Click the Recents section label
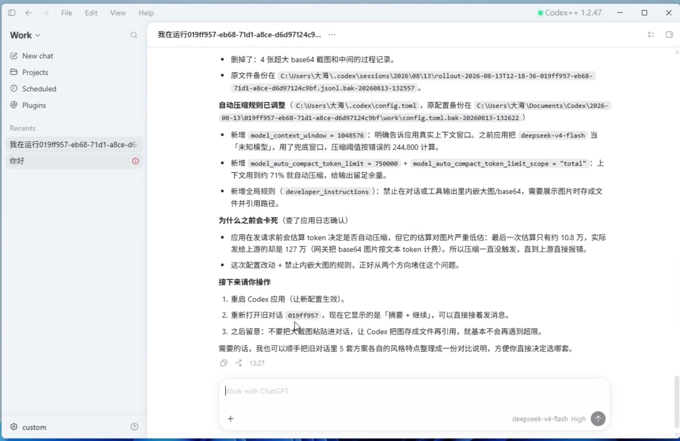The width and height of the screenshot is (680, 441). (x=22, y=128)
